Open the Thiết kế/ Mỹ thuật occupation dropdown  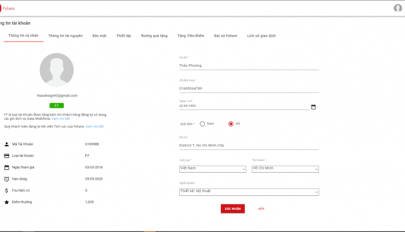point(249,192)
